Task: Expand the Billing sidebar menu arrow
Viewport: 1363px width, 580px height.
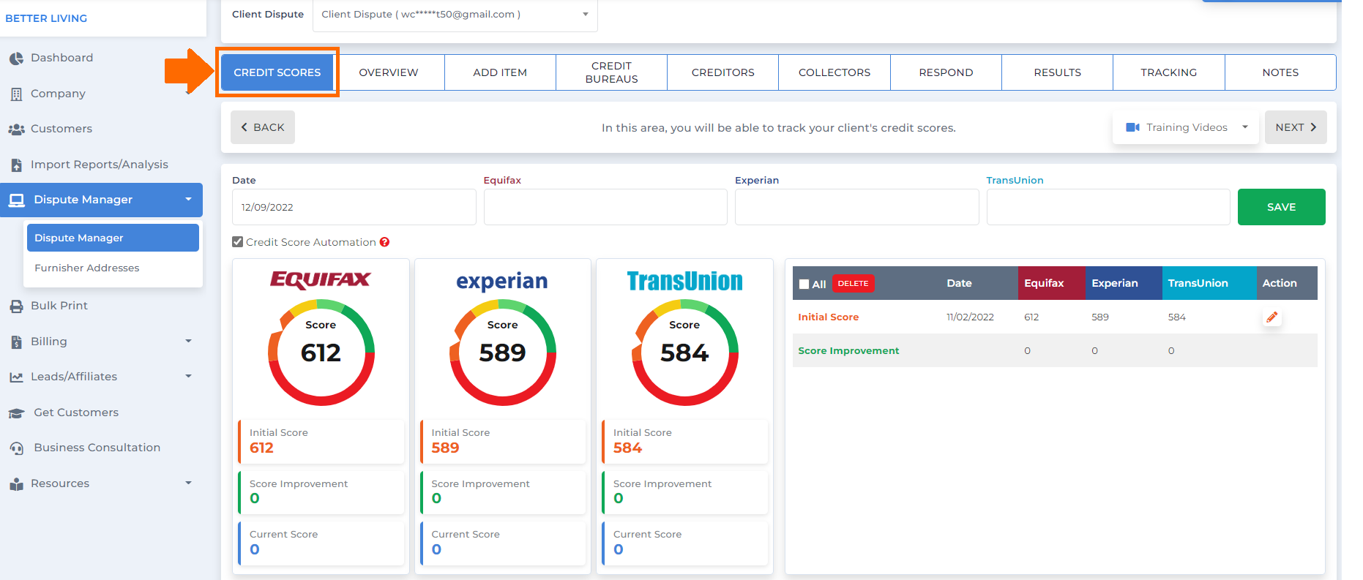Action: coord(188,342)
